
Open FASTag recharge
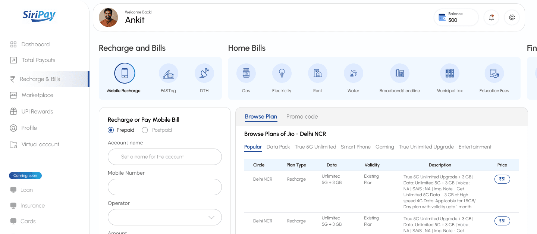click(x=168, y=73)
